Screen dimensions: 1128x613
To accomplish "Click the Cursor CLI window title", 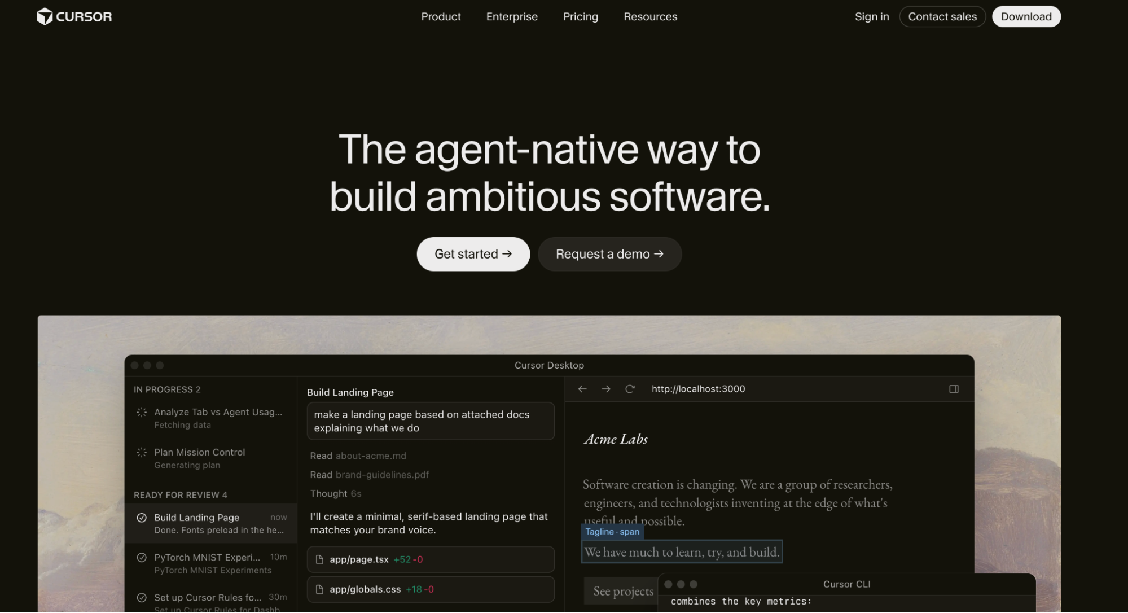I will click(846, 584).
